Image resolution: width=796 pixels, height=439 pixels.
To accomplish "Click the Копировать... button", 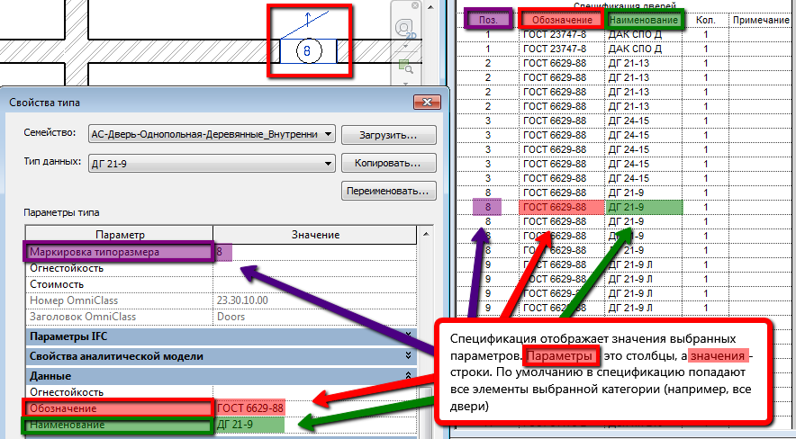I will pyautogui.click(x=389, y=164).
